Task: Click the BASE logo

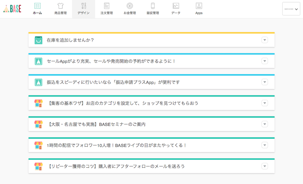Action: pyautogui.click(x=12, y=9)
